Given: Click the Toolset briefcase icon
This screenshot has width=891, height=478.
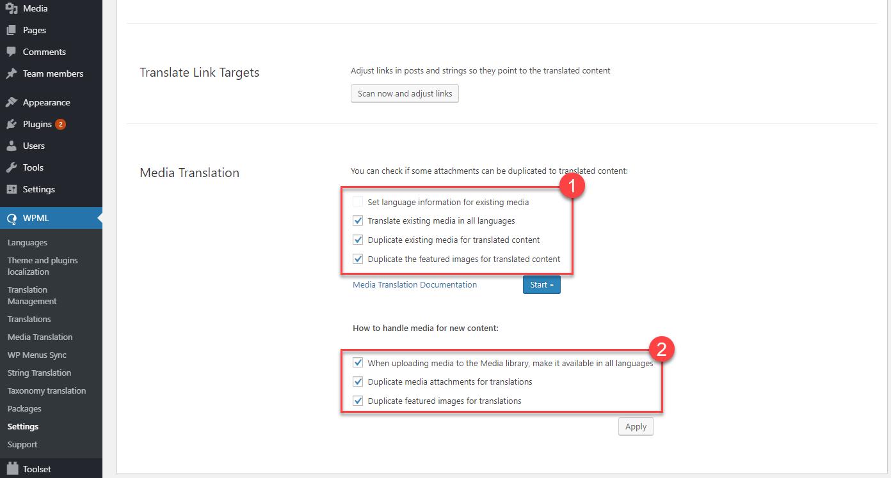Looking at the screenshot, I should [12, 468].
